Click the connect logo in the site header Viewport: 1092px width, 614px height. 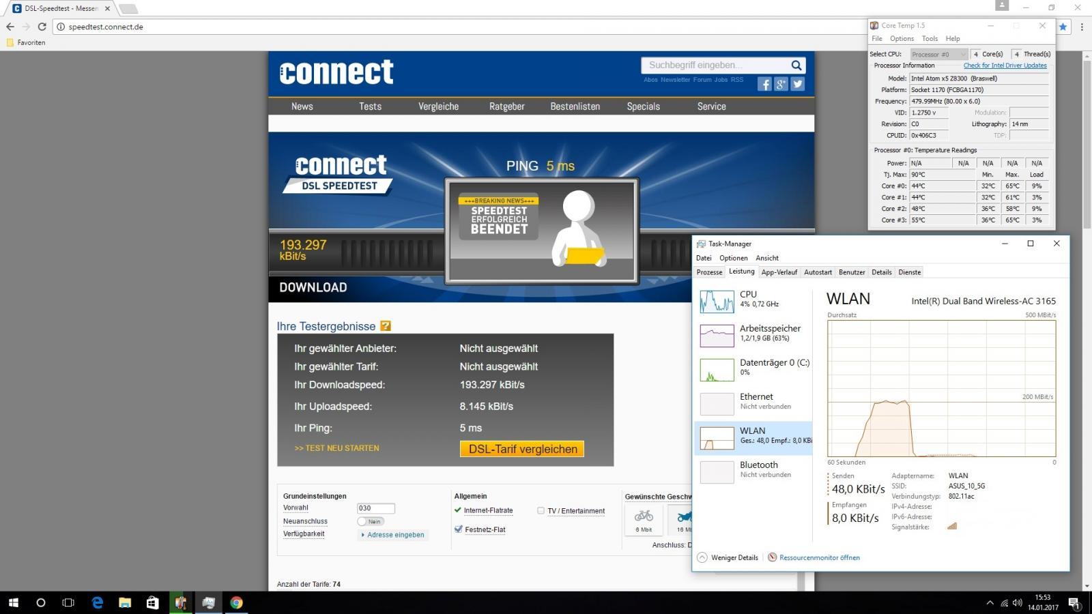point(336,72)
